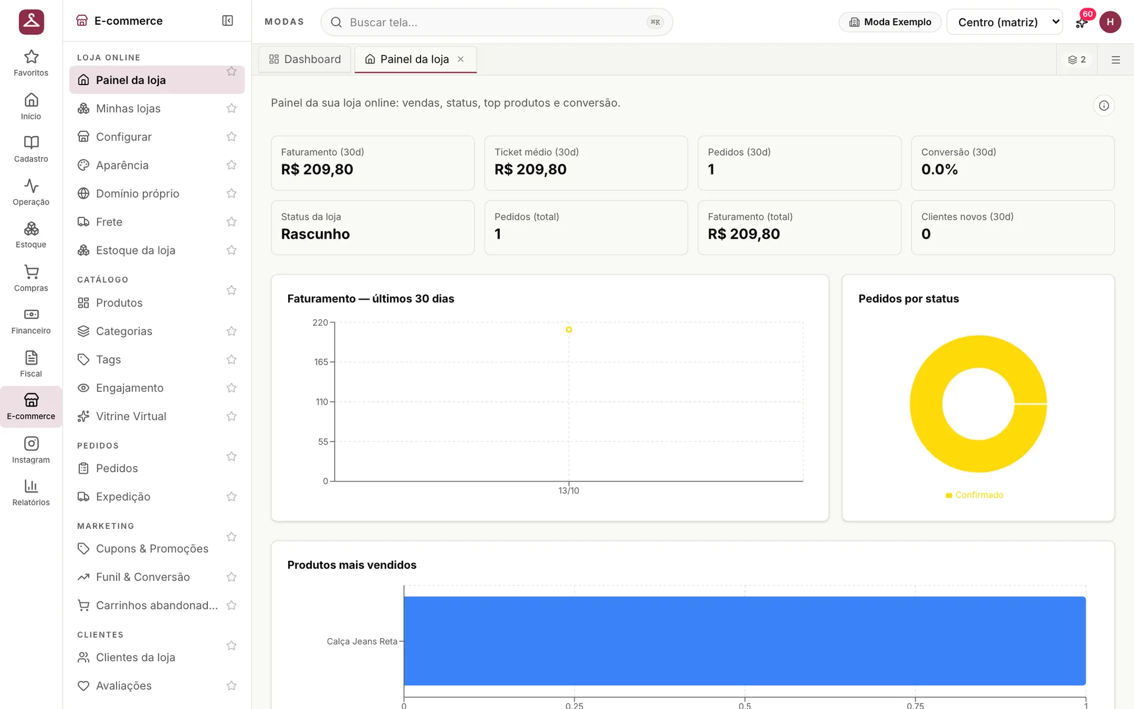Viewport: 1134px width, 709px height.
Task: Favorite Frete with star
Action: [232, 222]
